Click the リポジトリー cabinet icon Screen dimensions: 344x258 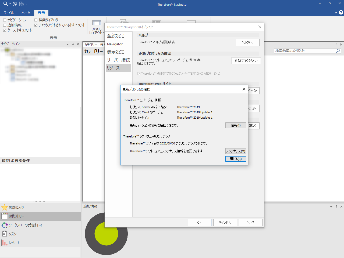pyautogui.click(x=4, y=216)
